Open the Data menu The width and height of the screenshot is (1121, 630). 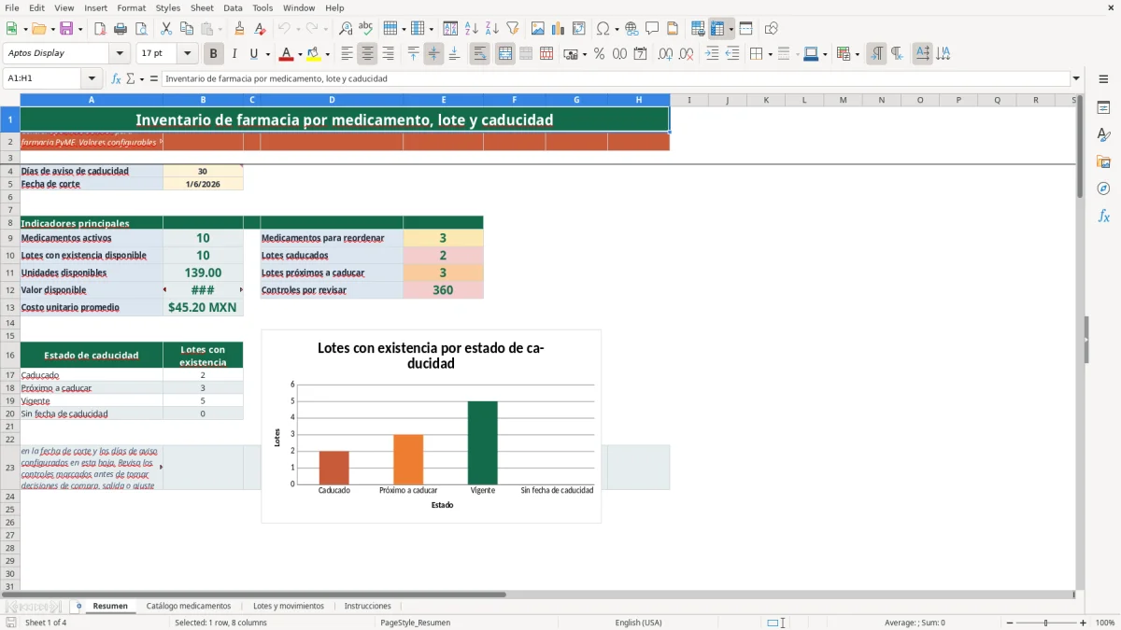pos(233,7)
